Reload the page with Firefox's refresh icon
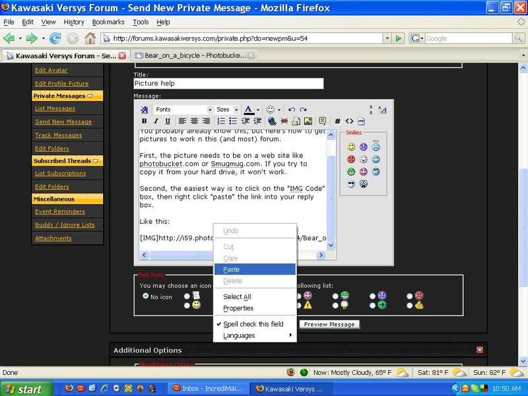The image size is (528, 396). pos(55,38)
